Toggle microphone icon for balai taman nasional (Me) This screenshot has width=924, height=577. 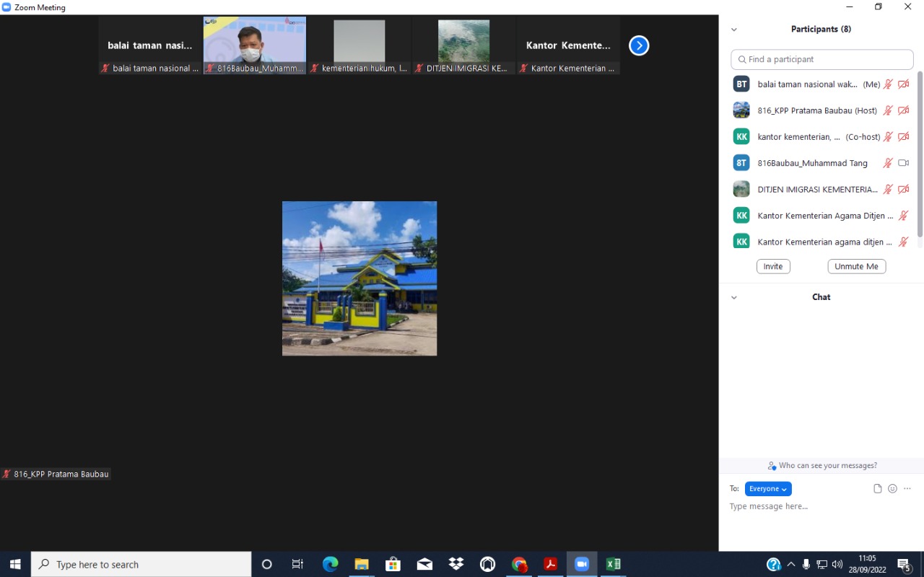(888, 84)
